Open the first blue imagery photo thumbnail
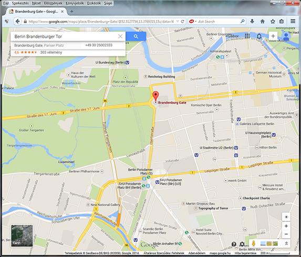 (263, 243)
